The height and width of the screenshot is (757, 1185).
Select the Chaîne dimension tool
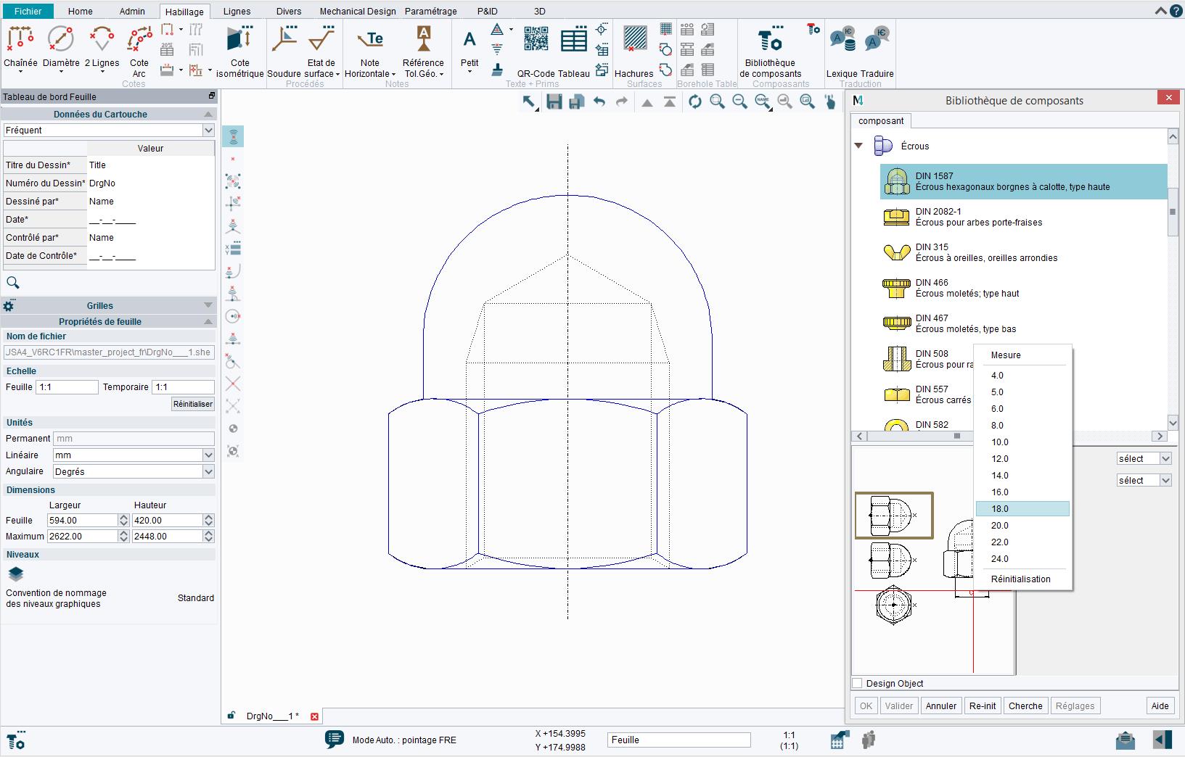(21, 47)
